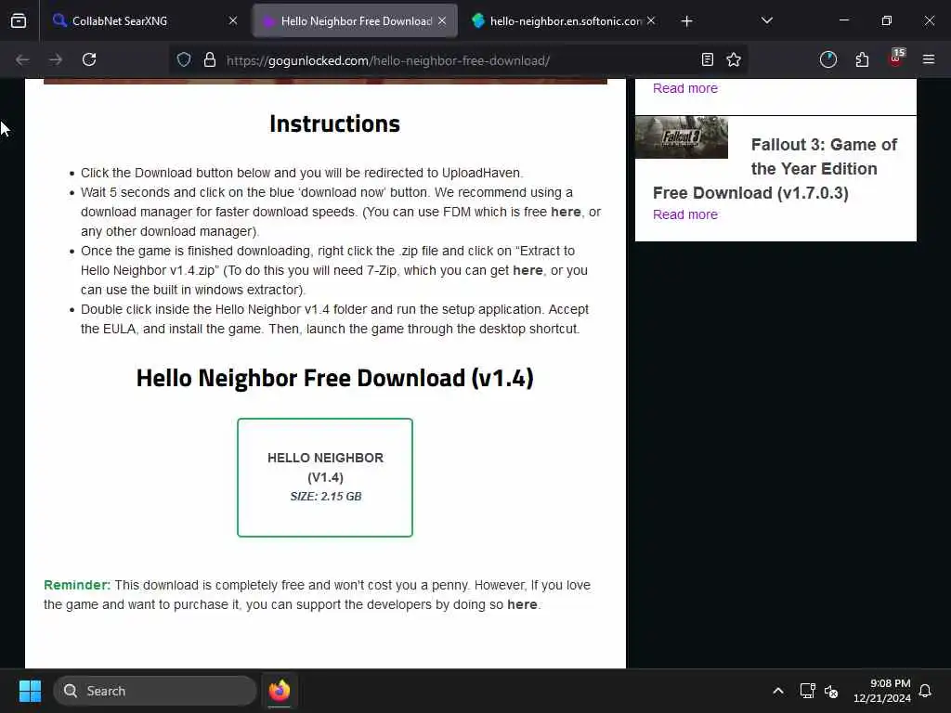
Task: Follow the 7-Zip 'here' link
Action: point(528,270)
